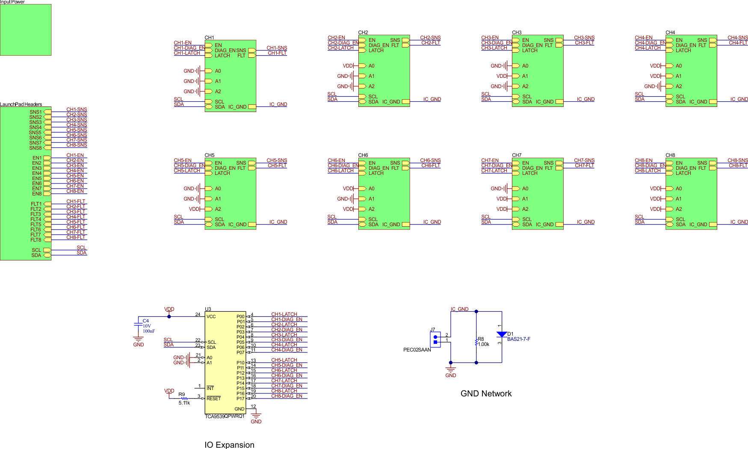The image size is (748, 449).
Task: Click resistor R8 in GND Network
Action: click(x=476, y=342)
